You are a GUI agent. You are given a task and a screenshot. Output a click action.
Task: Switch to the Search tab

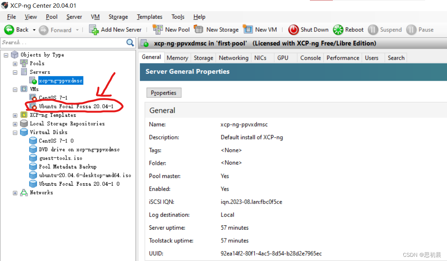click(x=396, y=58)
